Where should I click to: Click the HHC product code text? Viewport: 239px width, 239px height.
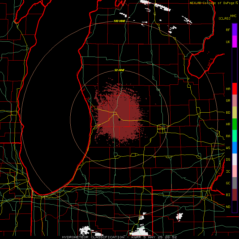pyautogui.click(x=233, y=16)
